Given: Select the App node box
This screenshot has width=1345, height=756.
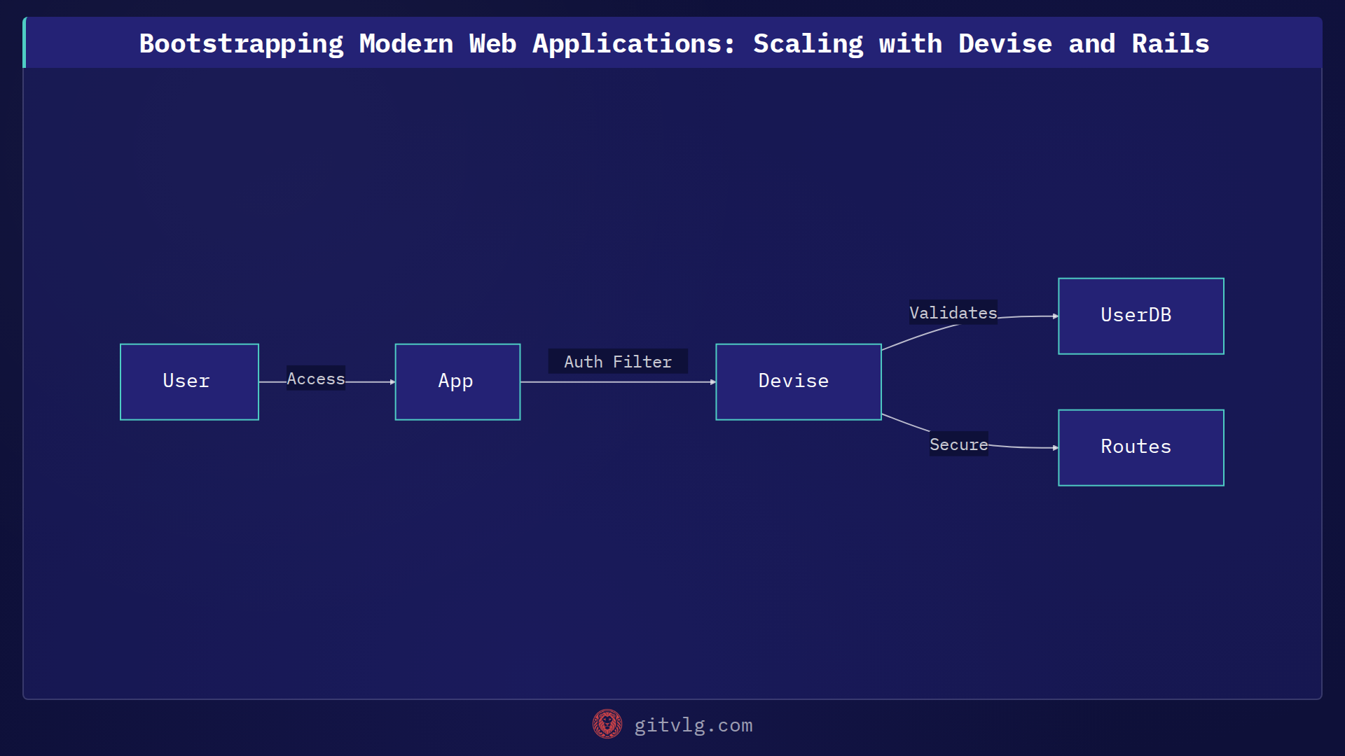Looking at the screenshot, I should pyautogui.click(x=457, y=381).
